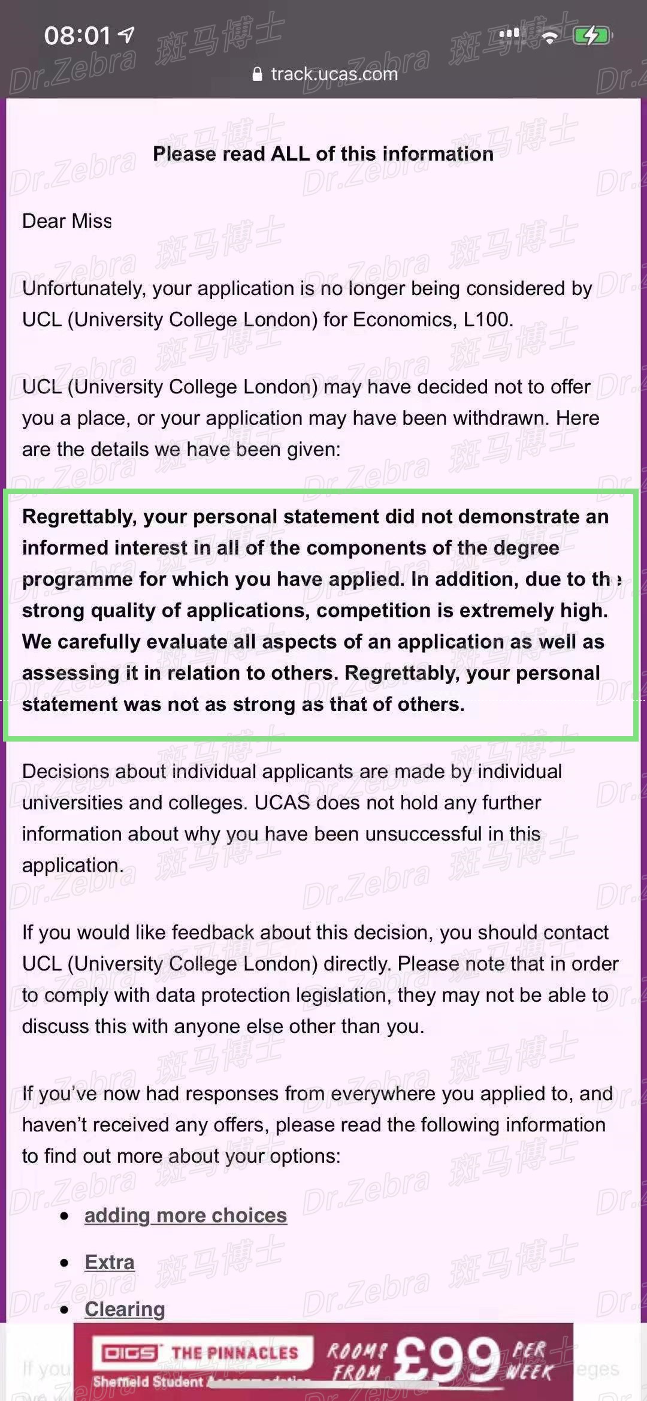Tap the cellular signal bars icon
647x1401 pixels.
coord(509,34)
